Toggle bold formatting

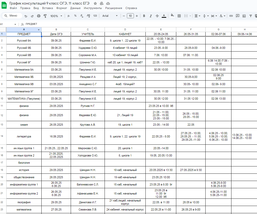[144, 16]
